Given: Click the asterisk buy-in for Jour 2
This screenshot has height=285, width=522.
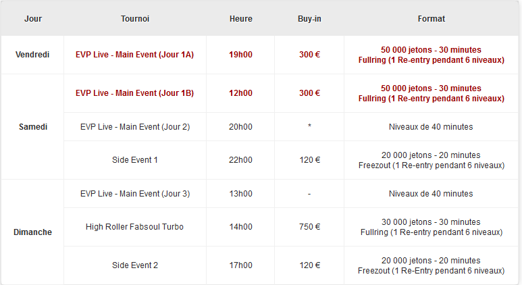Looking at the screenshot, I should pos(309,126).
